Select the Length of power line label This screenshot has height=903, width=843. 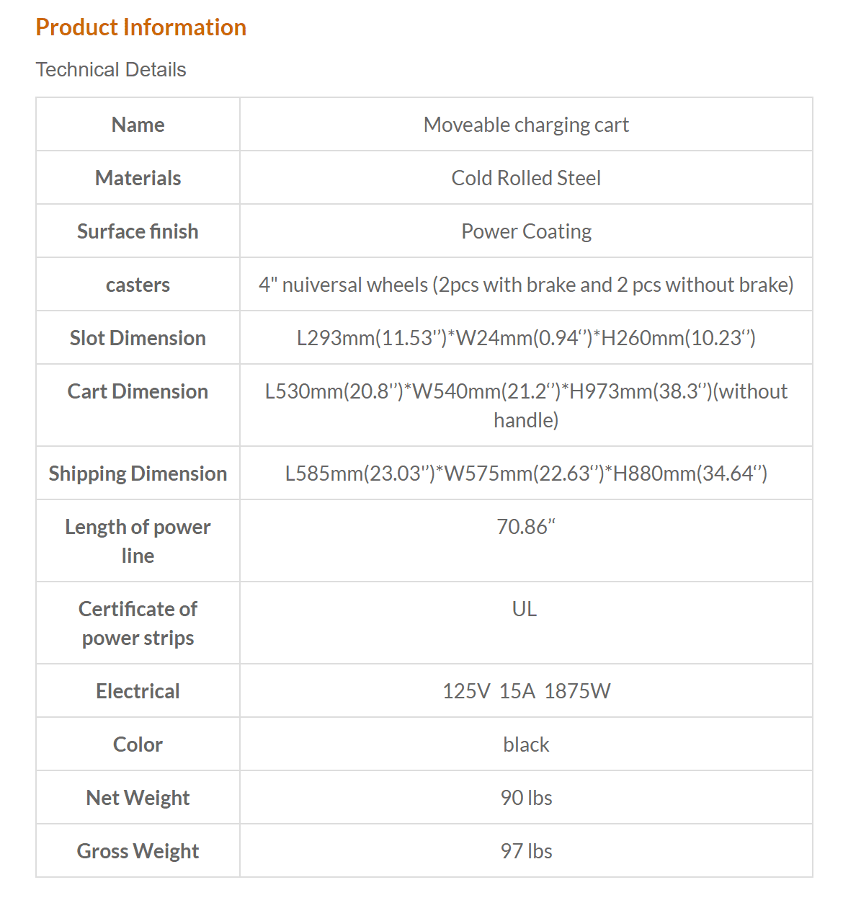[138, 541]
